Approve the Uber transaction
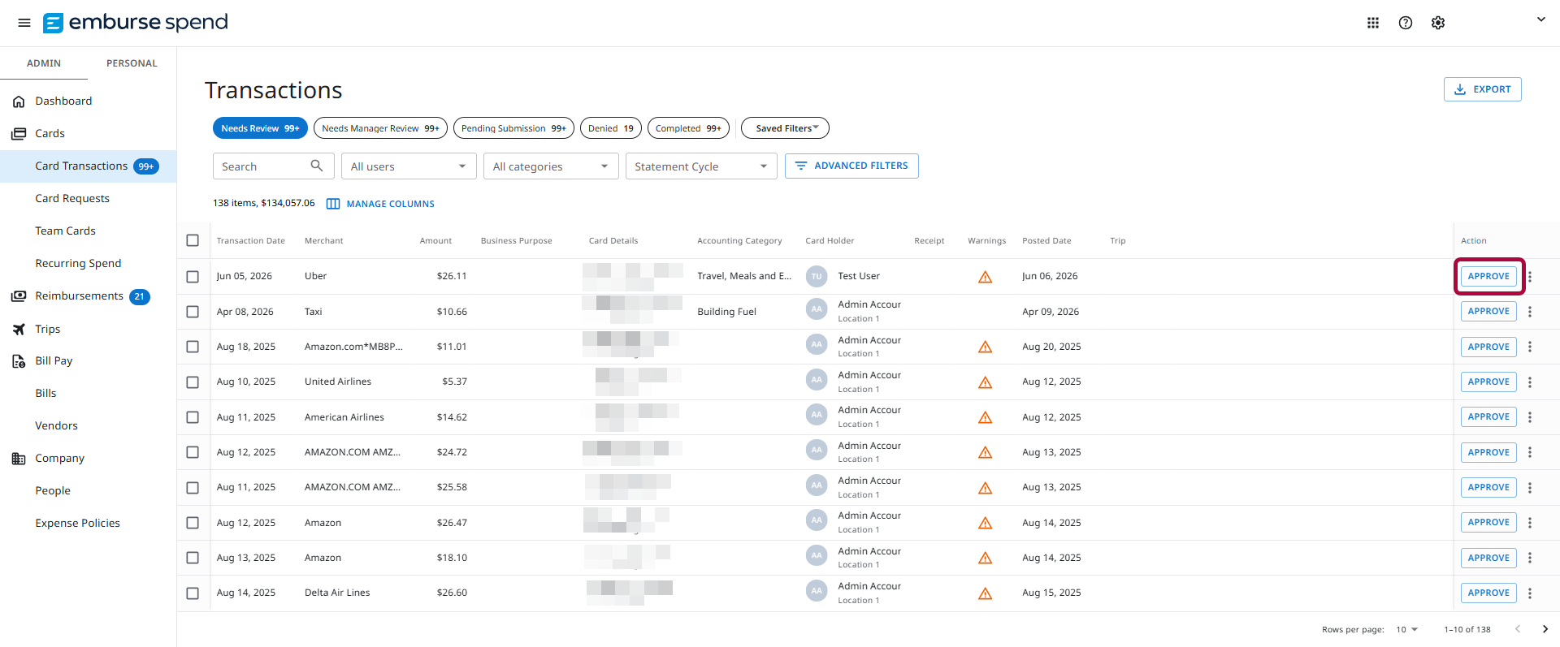 [x=1488, y=276]
